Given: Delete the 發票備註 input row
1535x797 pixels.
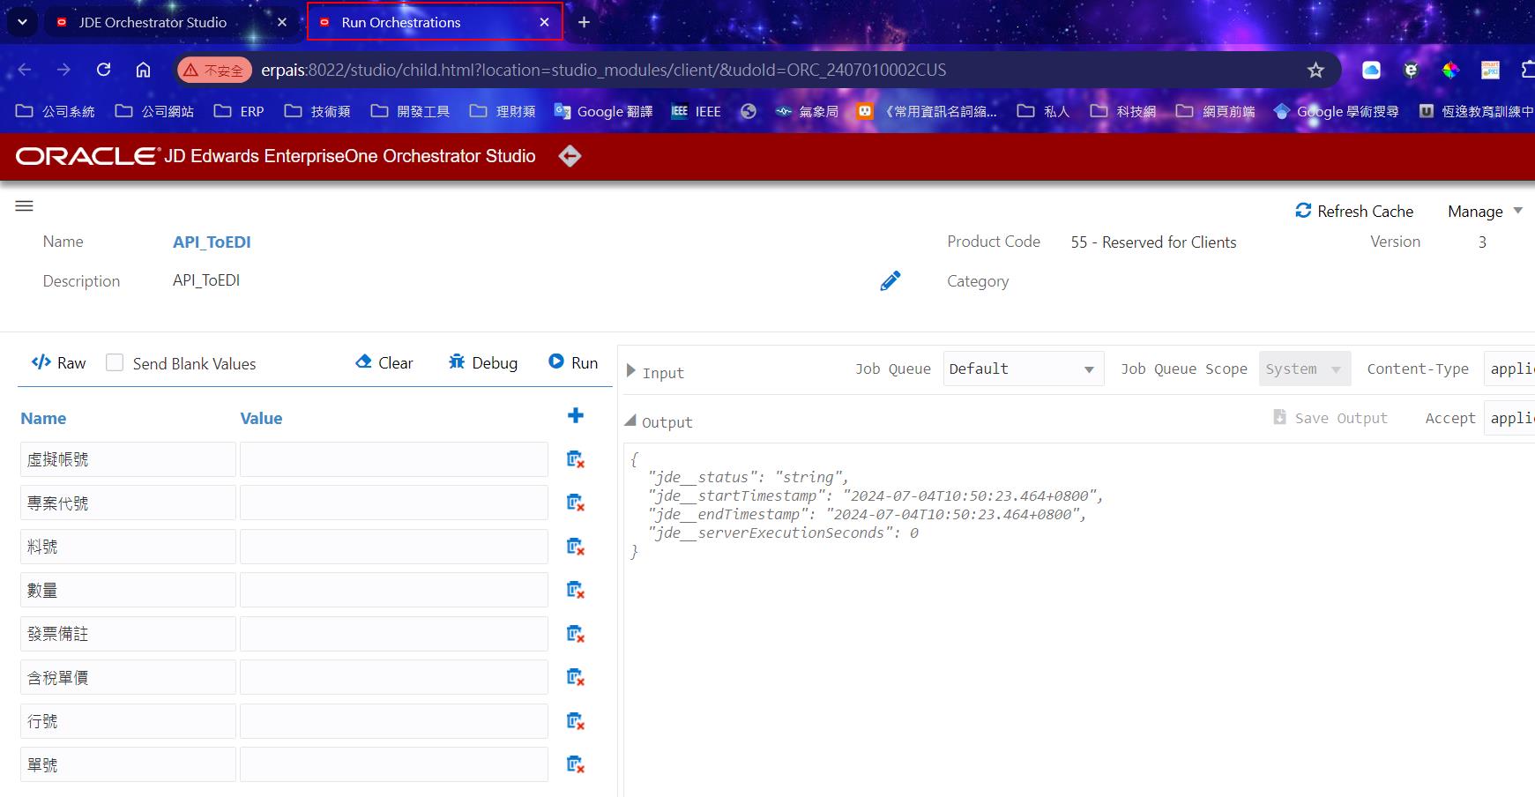Looking at the screenshot, I should (x=576, y=634).
